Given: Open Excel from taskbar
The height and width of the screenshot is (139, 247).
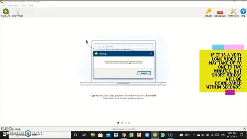Looking at the screenshot, I should (131, 135).
